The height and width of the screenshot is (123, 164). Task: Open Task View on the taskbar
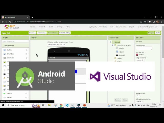(43, 105)
